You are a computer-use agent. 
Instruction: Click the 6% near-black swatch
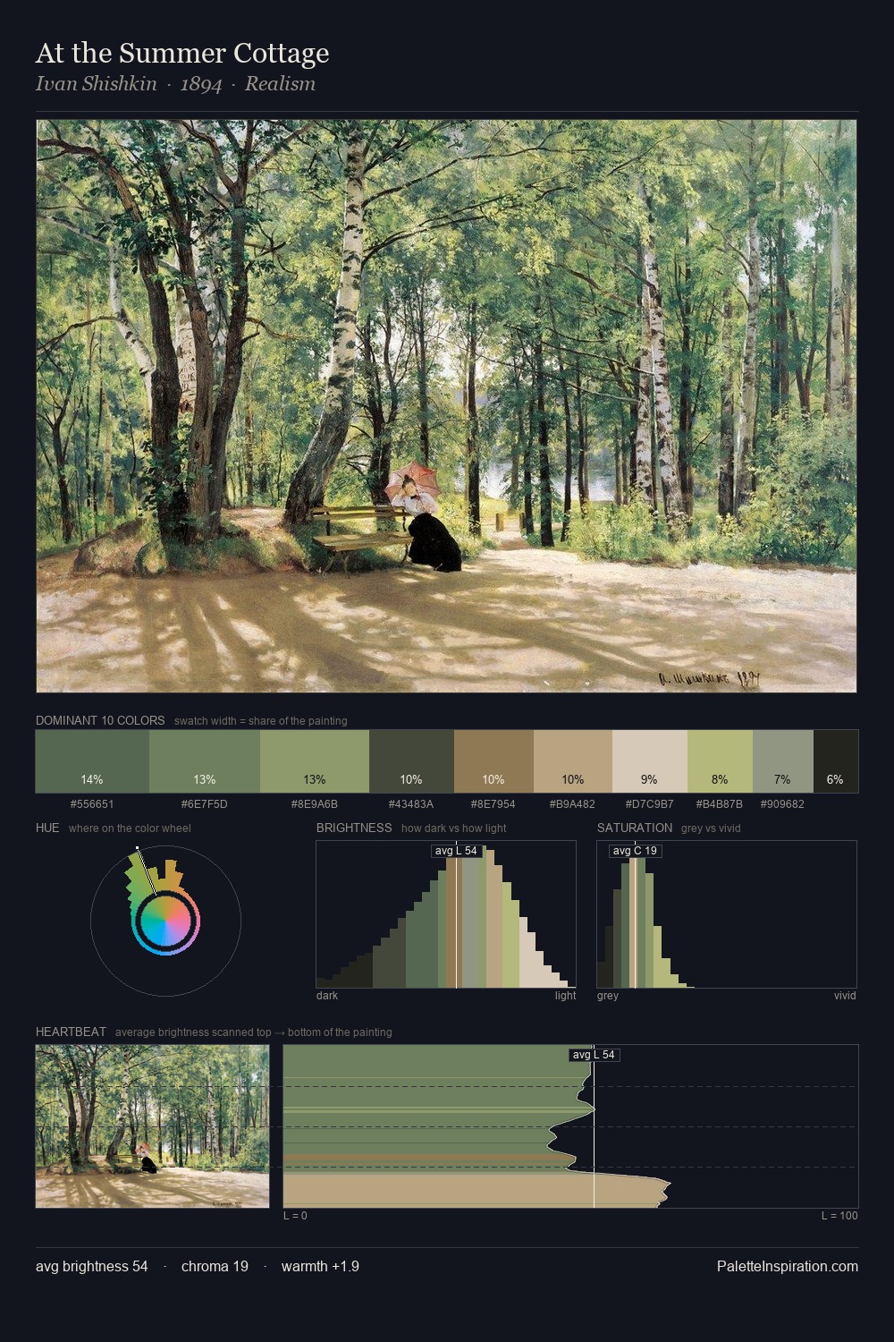click(x=836, y=761)
